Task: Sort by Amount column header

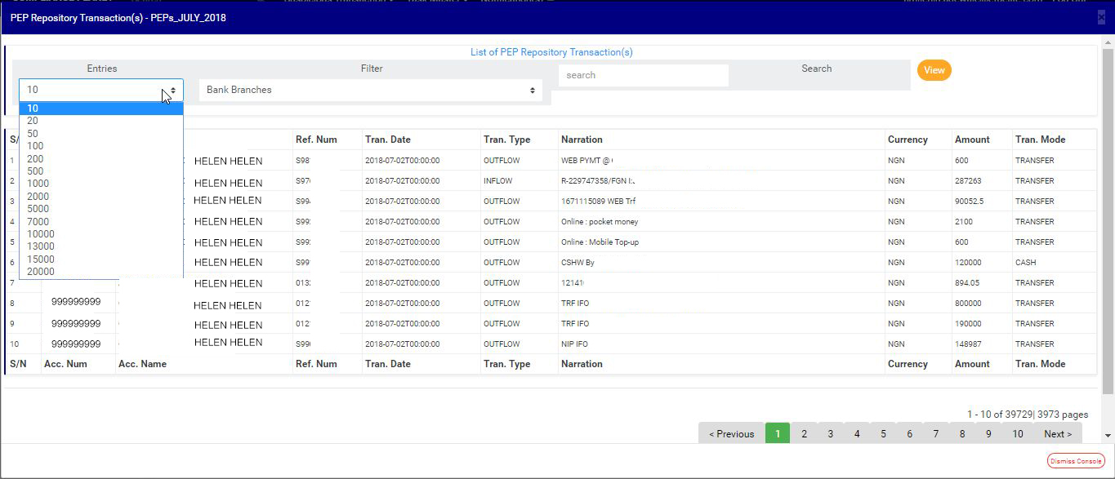Action: click(x=972, y=140)
